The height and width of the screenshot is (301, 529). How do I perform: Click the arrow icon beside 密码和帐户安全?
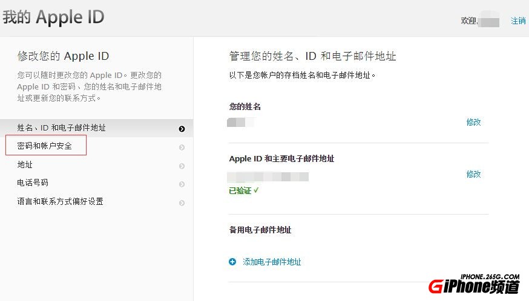(182, 147)
